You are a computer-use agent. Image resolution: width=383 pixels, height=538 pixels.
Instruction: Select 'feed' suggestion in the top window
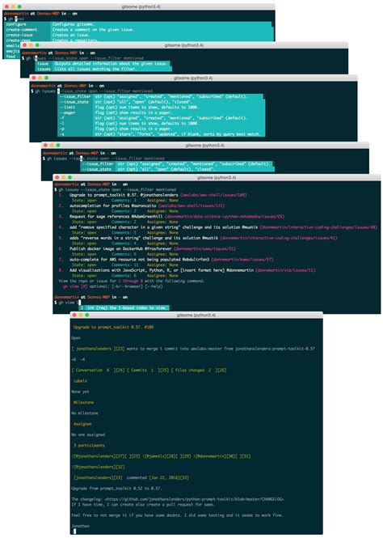coord(11,57)
